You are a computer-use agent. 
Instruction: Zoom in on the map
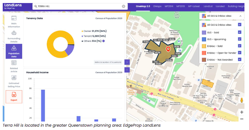point(242,112)
